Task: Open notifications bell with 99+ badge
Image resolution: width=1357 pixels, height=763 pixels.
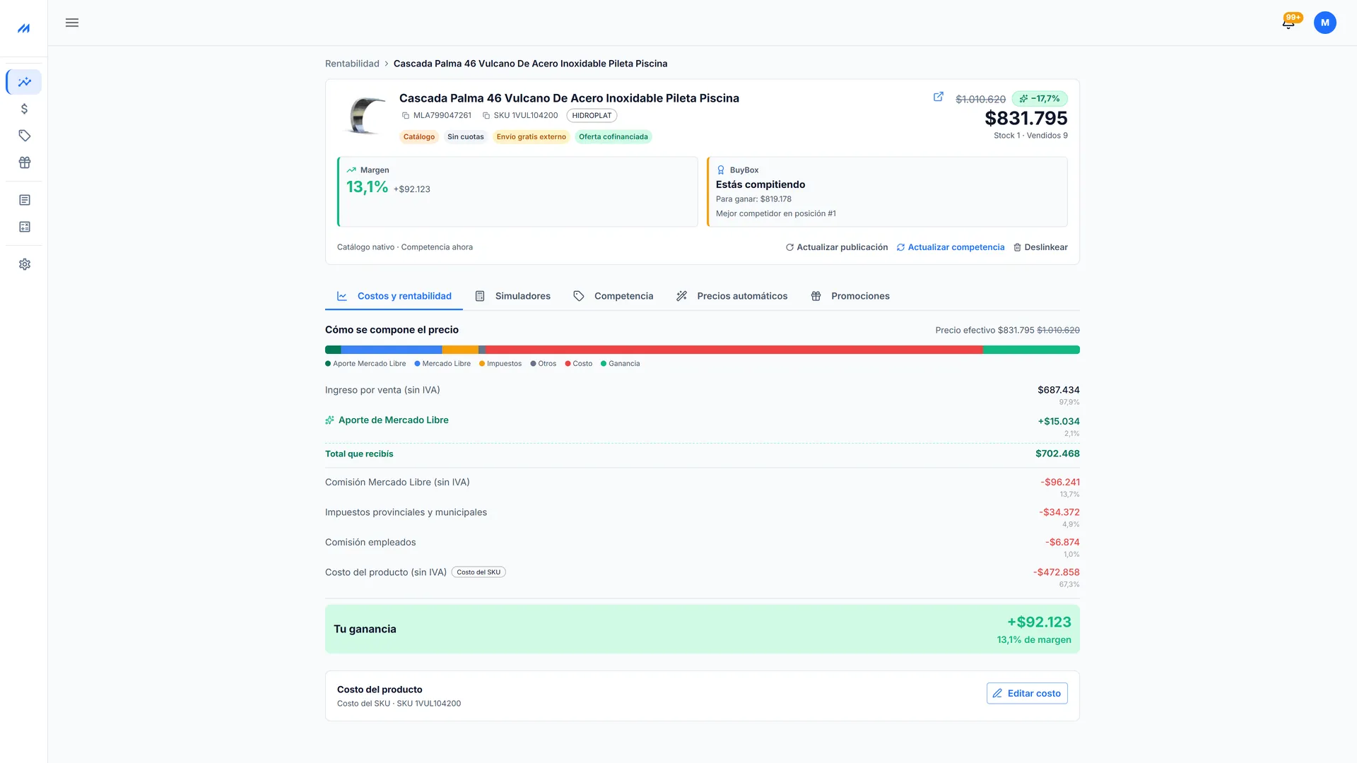Action: (x=1289, y=22)
